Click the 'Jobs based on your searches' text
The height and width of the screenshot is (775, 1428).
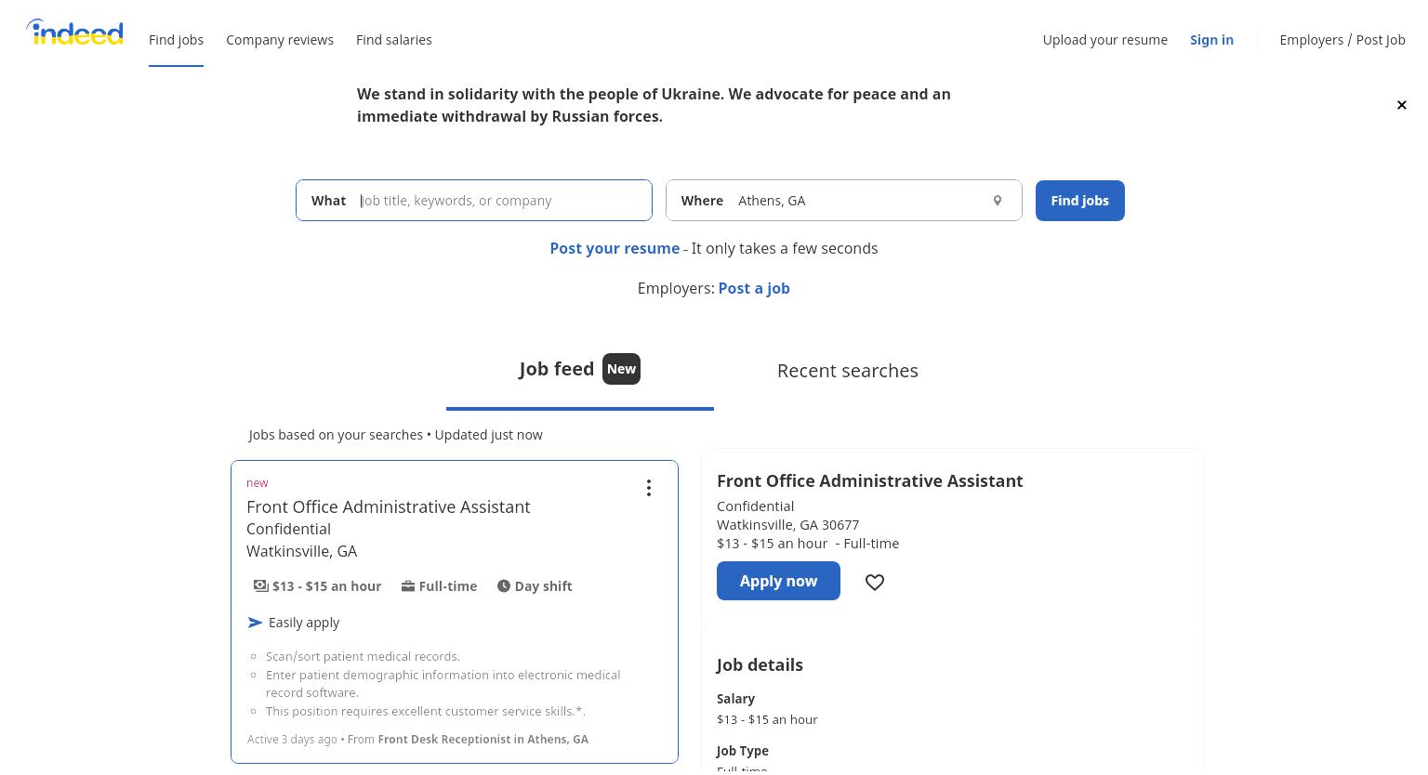[x=337, y=435]
